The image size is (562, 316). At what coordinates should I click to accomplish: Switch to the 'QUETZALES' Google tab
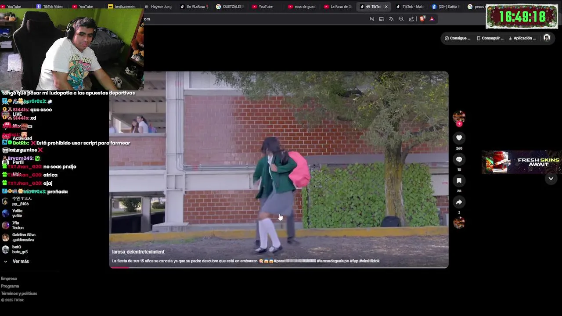(230, 7)
